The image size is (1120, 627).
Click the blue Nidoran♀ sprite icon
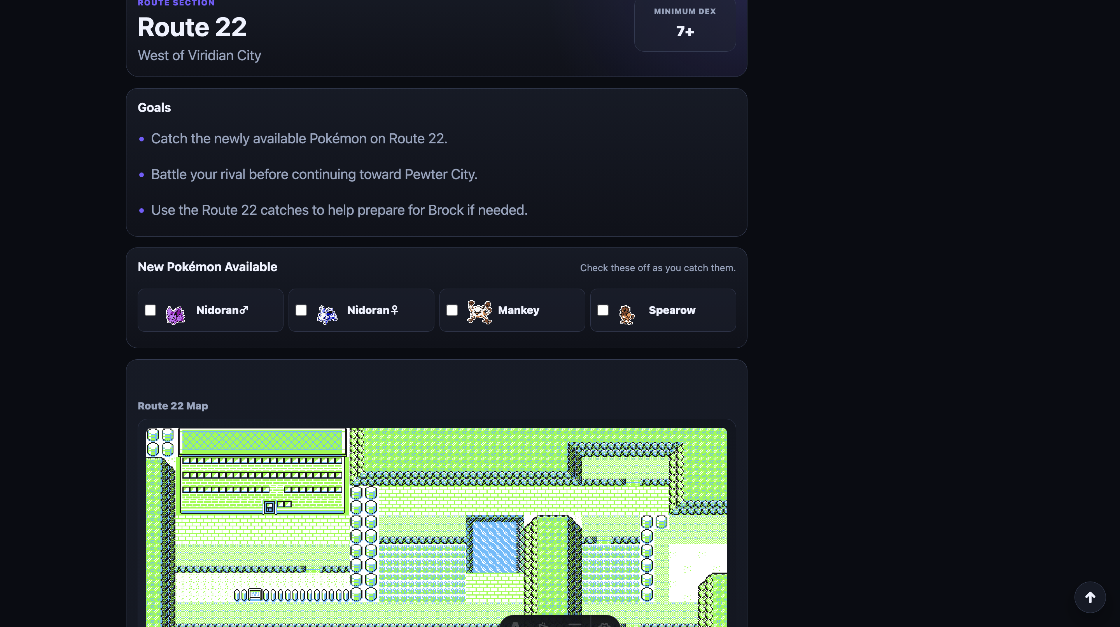327,314
